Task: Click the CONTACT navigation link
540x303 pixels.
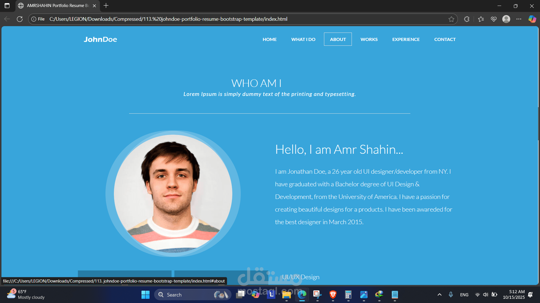Action: pyautogui.click(x=445, y=39)
